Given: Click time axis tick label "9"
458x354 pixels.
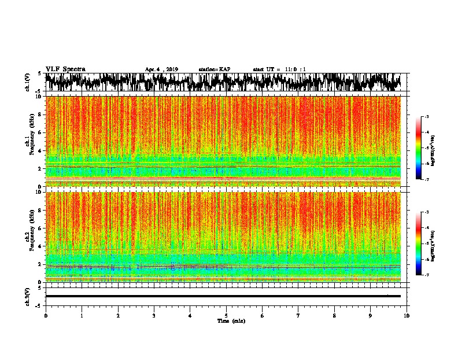Looking at the screenshot, I should pyautogui.click(x=370, y=316).
